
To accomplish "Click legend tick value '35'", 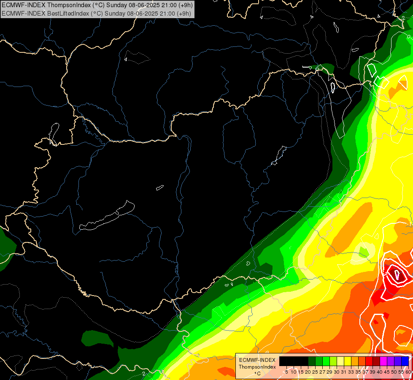I will coord(359,372).
